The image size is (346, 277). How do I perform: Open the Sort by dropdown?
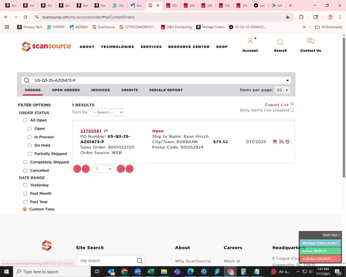107,112
